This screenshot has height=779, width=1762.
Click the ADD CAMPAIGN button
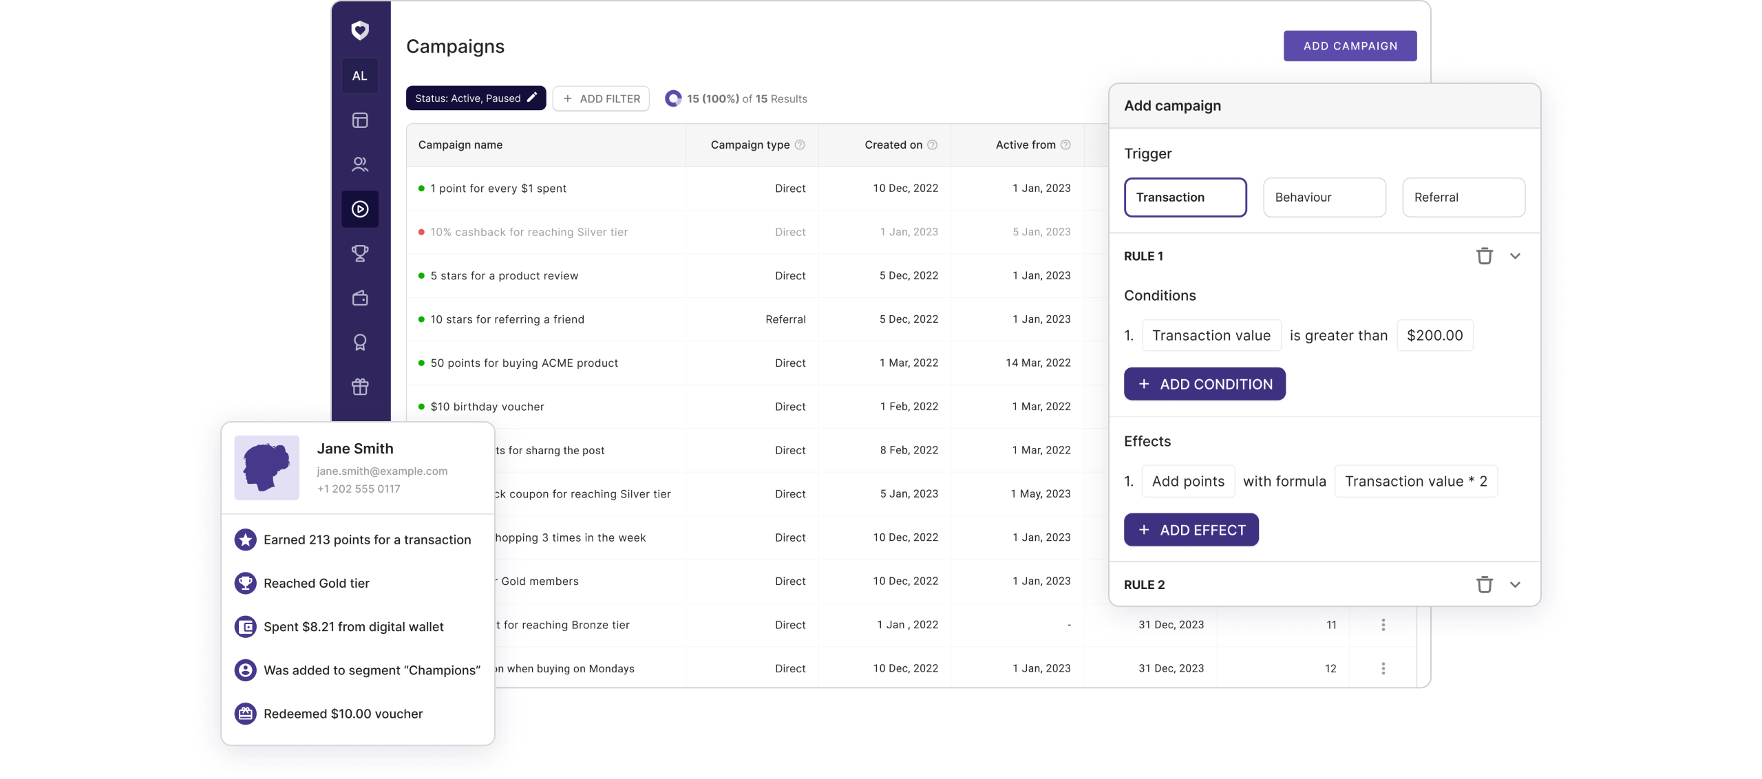coord(1350,45)
